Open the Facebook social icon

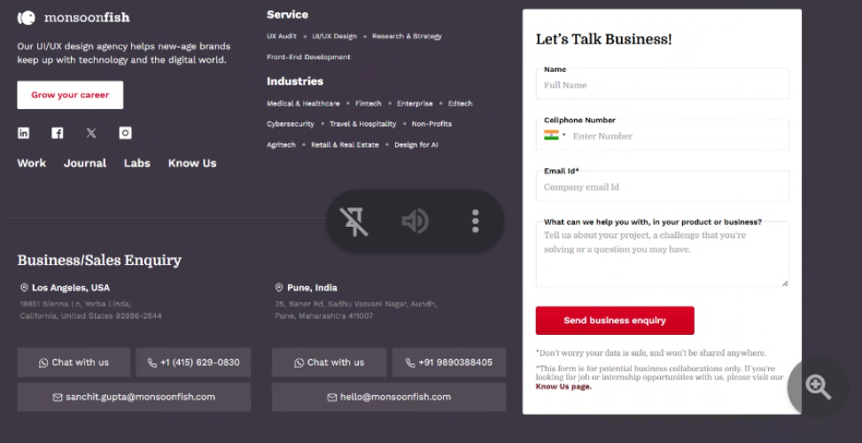(x=57, y=133)
